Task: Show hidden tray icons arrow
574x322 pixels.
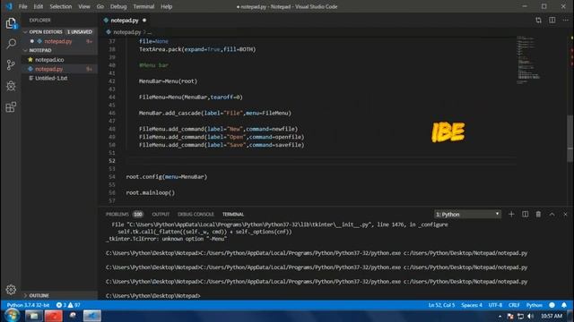Action: (500, 316)
